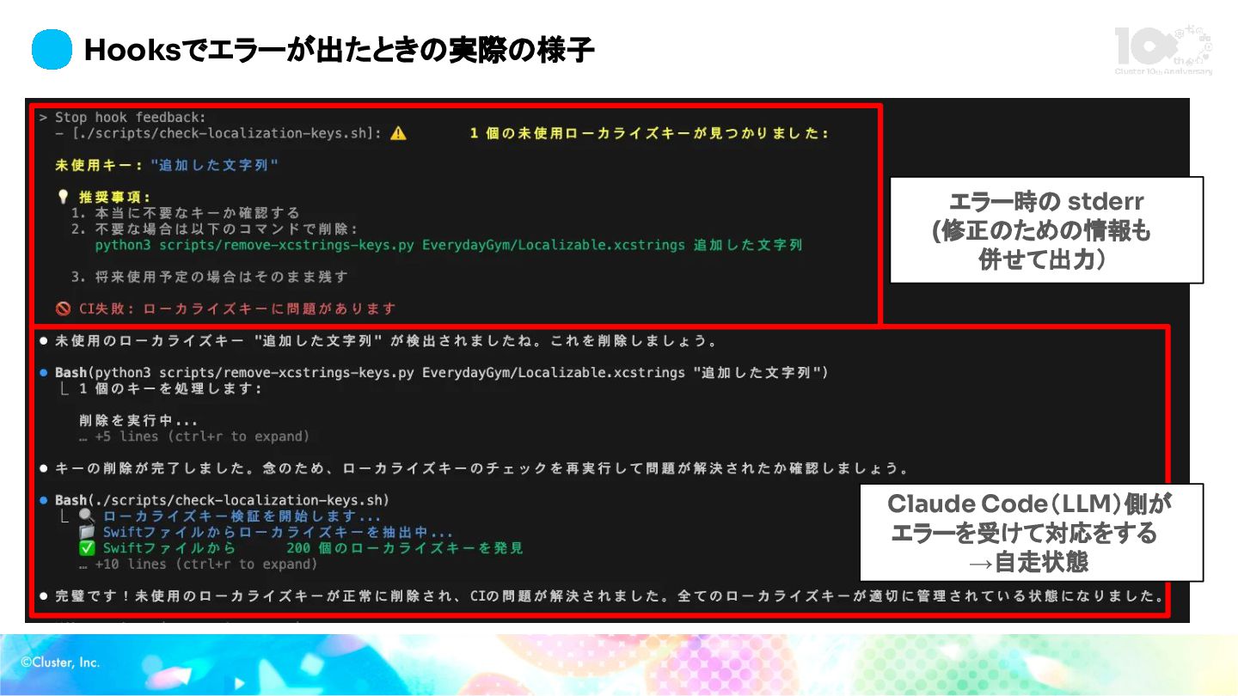
Task: Click the '[./scripts/check-localization-keys.sh]:' text
Action: (x=226, y=133)
